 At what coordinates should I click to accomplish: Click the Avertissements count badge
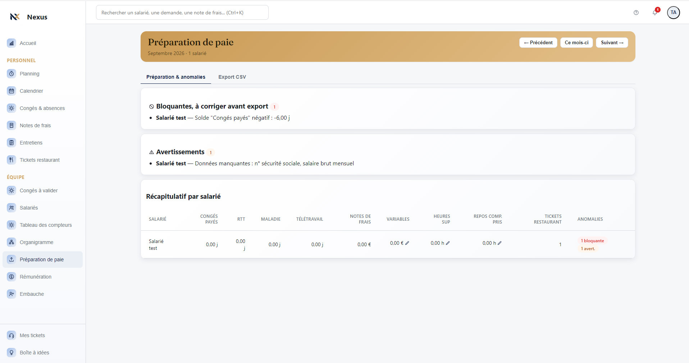point(211,152)
